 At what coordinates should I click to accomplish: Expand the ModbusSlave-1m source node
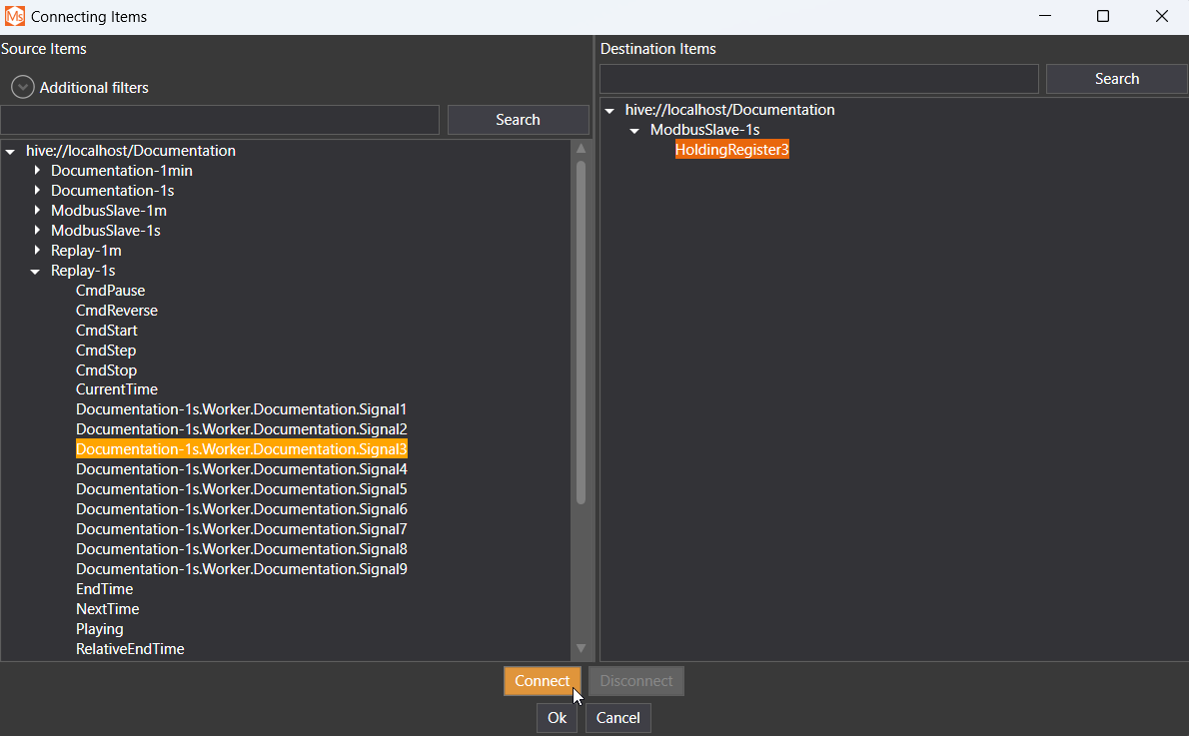click(x=37, y=211)
